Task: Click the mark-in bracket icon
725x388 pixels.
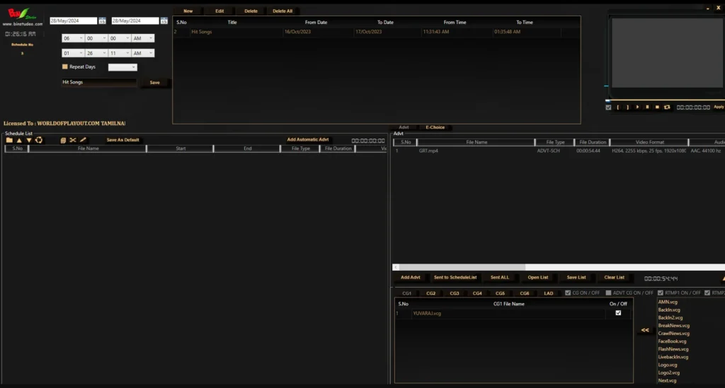Action: pyautogui.click(x=617, y=107)
